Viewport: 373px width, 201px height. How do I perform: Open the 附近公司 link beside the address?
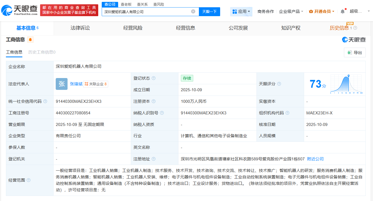click(x=315, y=159)
